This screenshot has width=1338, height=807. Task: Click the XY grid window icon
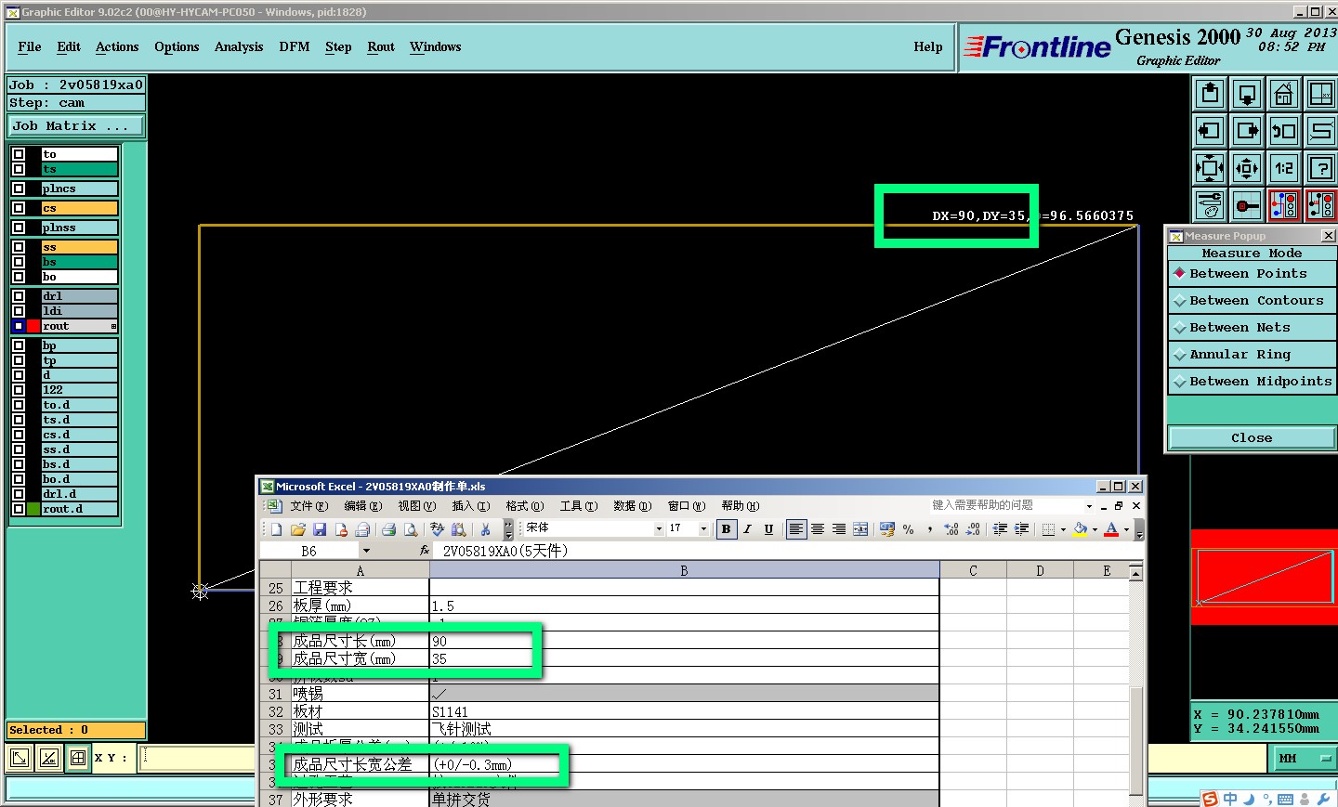coord(1320,94)
